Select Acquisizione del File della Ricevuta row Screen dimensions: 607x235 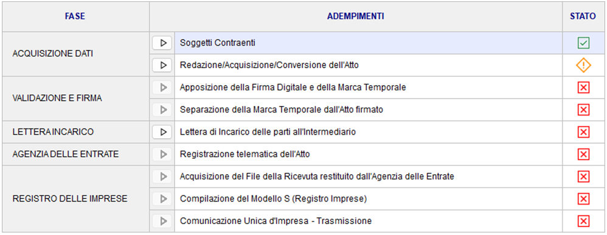(x=368, y=177)
